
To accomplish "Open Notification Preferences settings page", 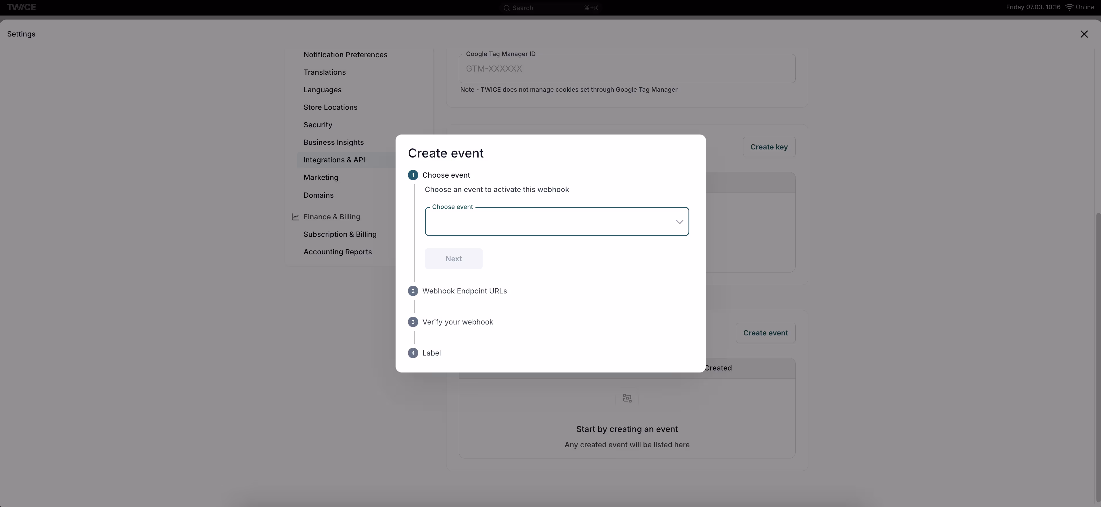I will tap(345, 55).
